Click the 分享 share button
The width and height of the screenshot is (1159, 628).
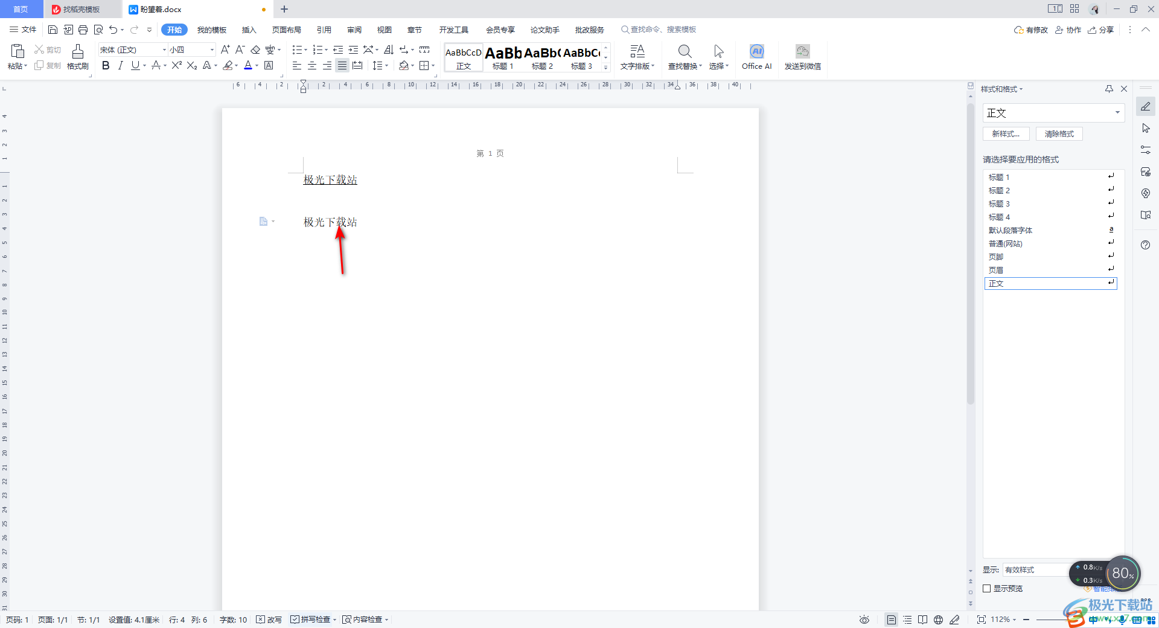(x=1100, y=30)
